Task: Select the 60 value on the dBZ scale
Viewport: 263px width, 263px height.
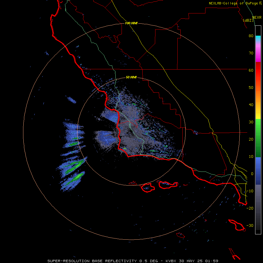Action: 251,70
